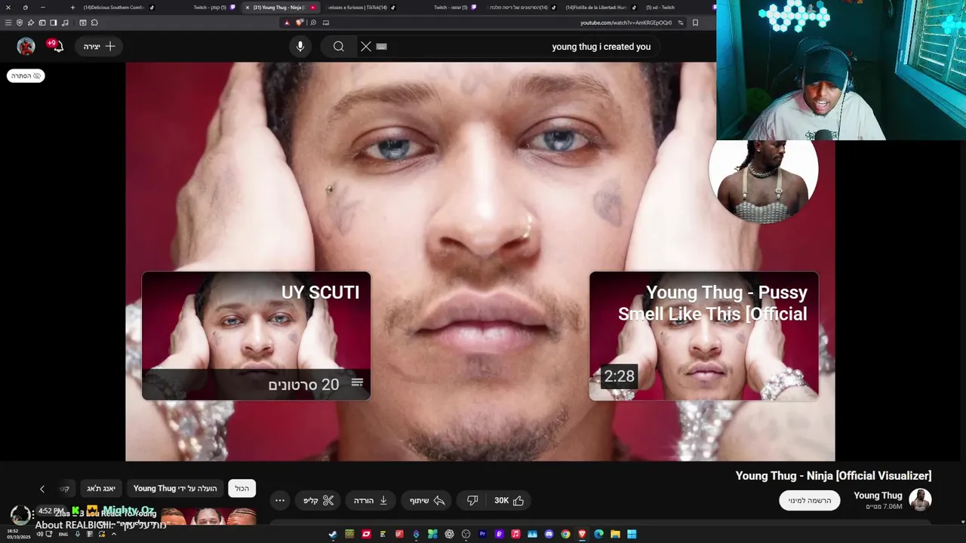966x543 pixels.
Task: Open the Brave Shields lion icon in toolbar
Action: (x=299, y=23)
